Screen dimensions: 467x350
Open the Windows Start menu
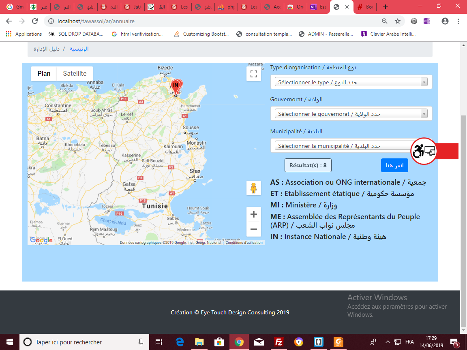point(10,342)
